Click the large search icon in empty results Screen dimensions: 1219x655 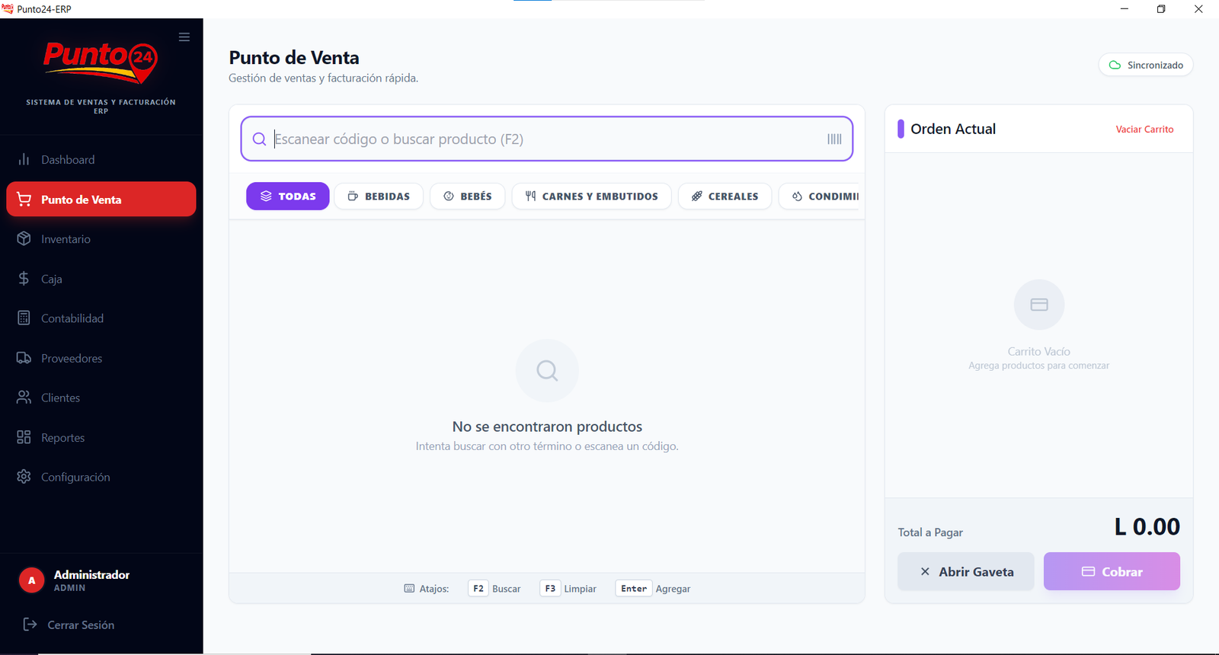pos(547,371)
